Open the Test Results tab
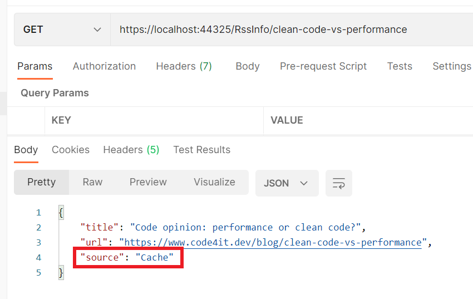Screen dimensions: 473x299 click(x=201, y=150)
